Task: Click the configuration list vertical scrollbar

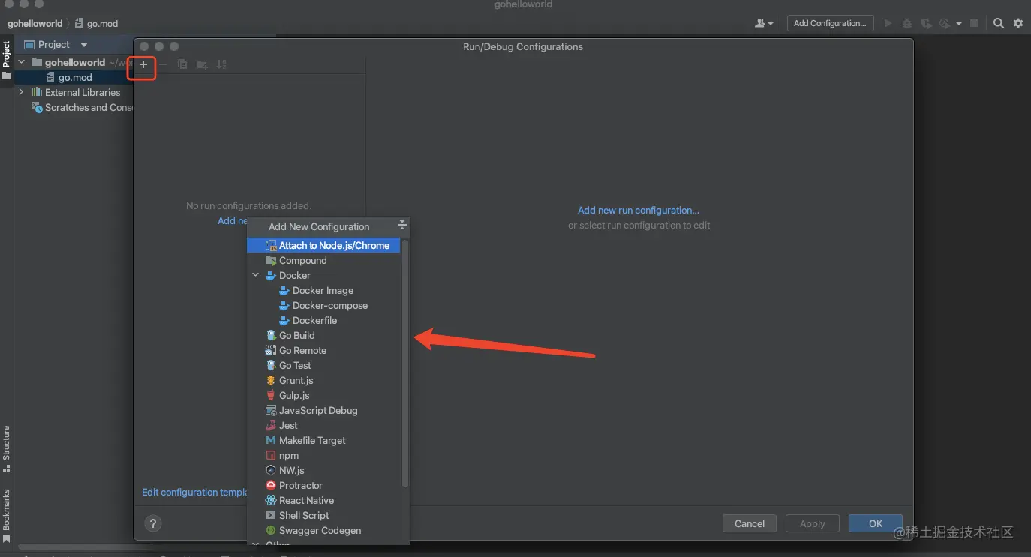Action: click(x=405, y=364)
